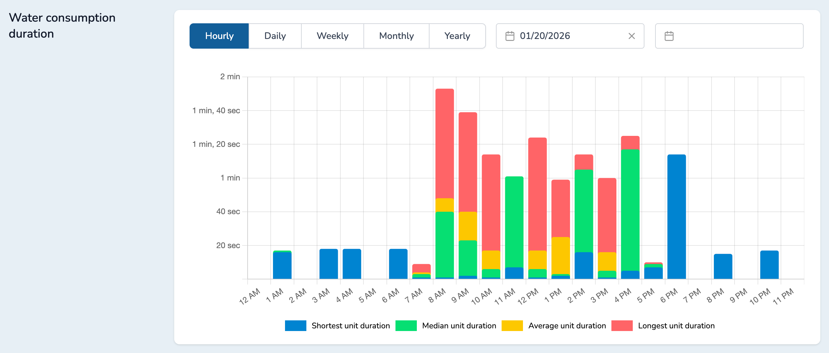
Task: Toggle the red Longest unit duration swatch
Action: (622, 326)
